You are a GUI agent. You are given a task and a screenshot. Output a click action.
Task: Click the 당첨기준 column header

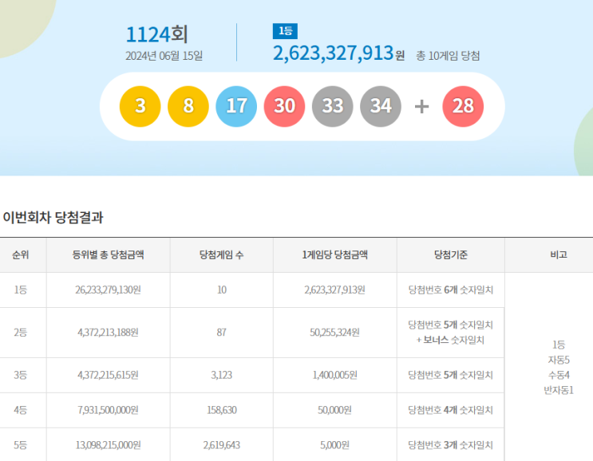(450, 254)
